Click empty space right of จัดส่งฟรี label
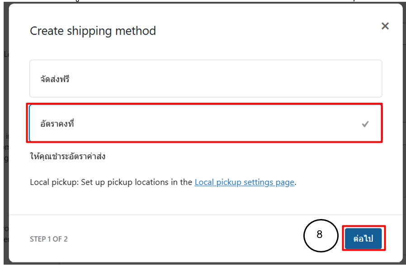Image resolution: width=406 pixels, height=266 pixels. click(226, 79)
